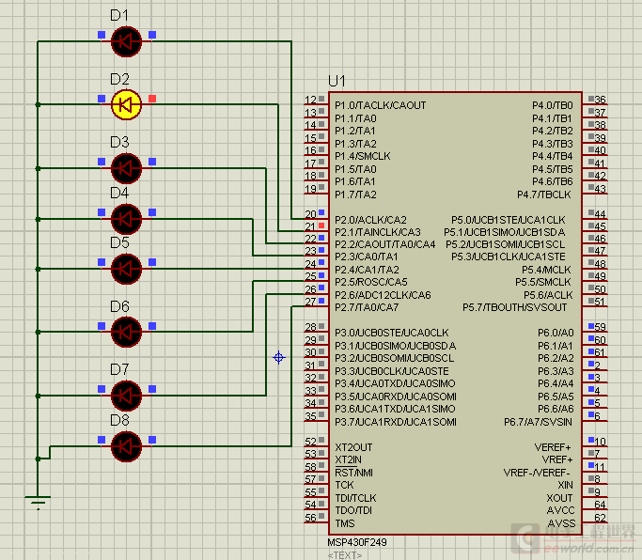Click pin P2.7/TA0/CA7 label
Viewport: 642px width, 560px height.
(367, 307)
